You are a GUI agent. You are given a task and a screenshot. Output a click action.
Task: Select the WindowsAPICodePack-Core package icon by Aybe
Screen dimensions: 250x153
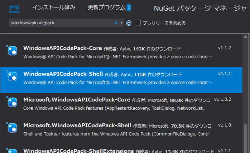12,51
